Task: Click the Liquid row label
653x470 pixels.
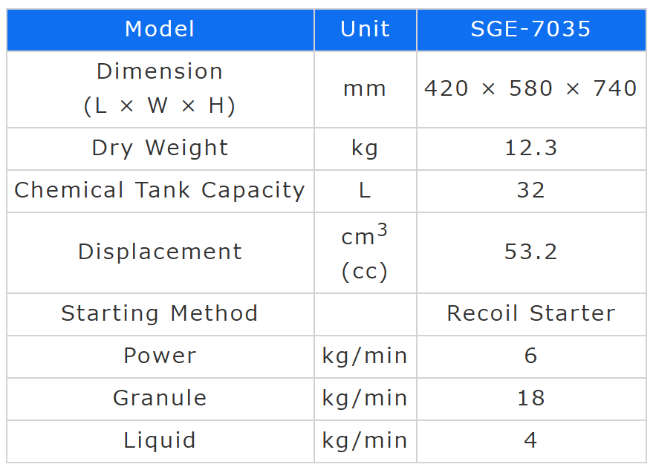Action: [160, 440]
